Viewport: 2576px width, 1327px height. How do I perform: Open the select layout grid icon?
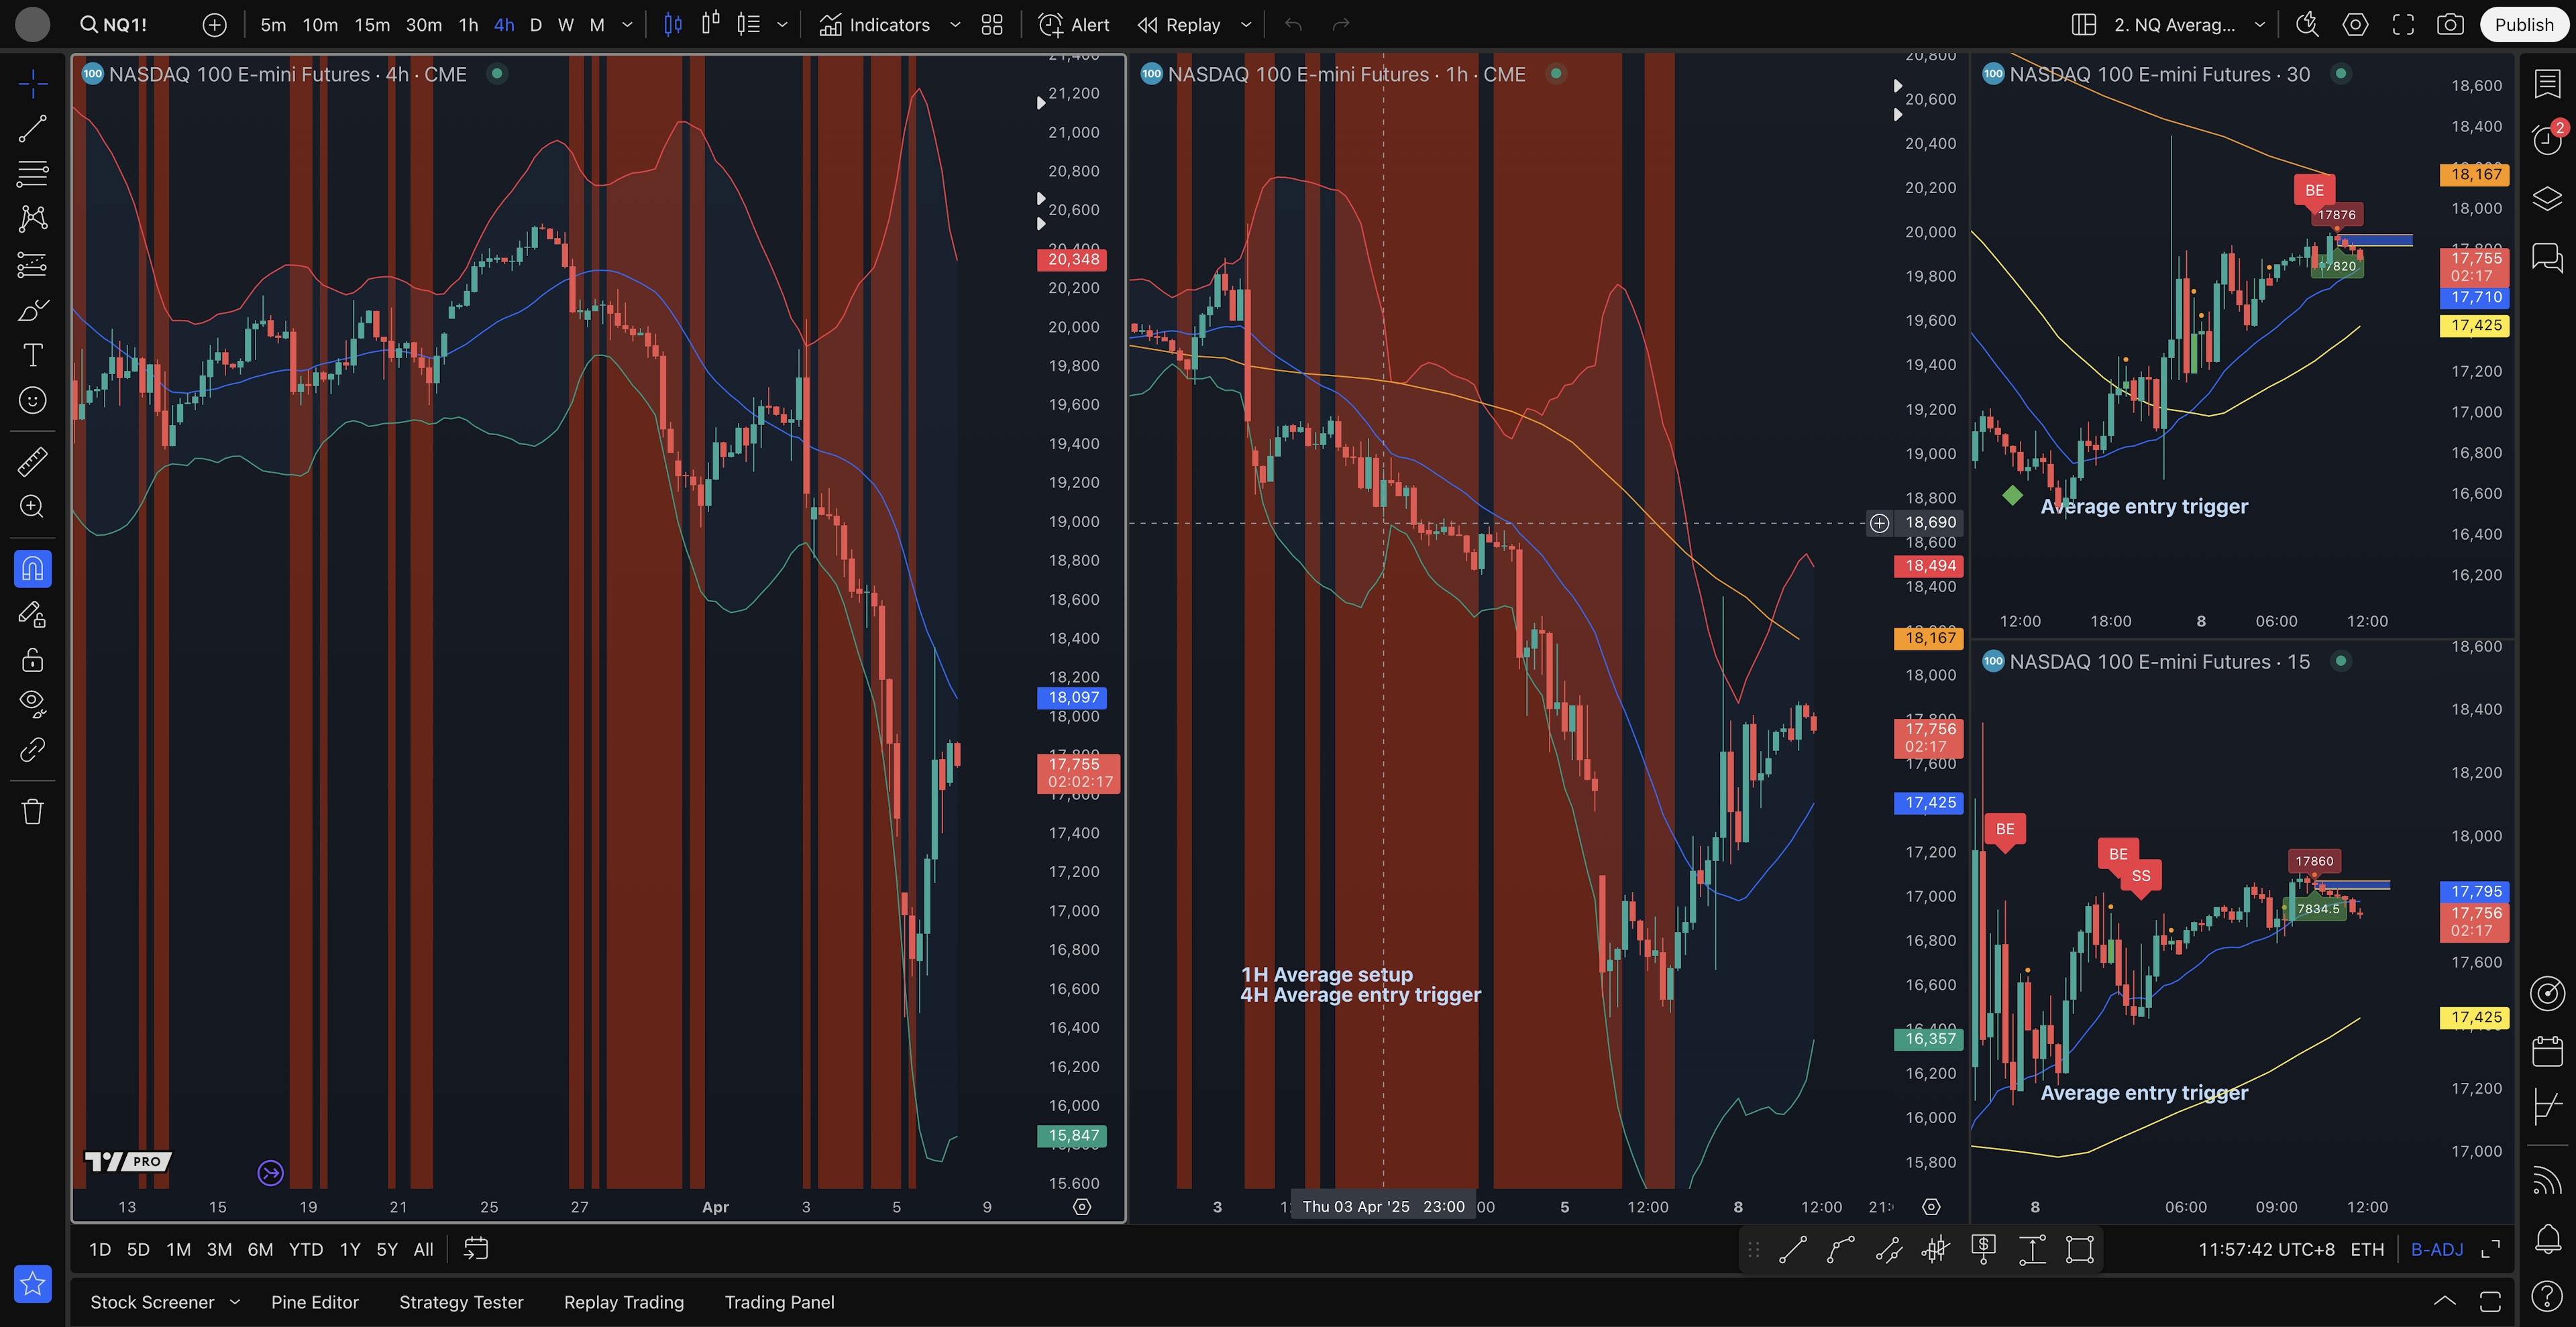2083,25
